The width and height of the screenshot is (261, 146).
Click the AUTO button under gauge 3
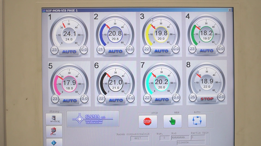161,51
